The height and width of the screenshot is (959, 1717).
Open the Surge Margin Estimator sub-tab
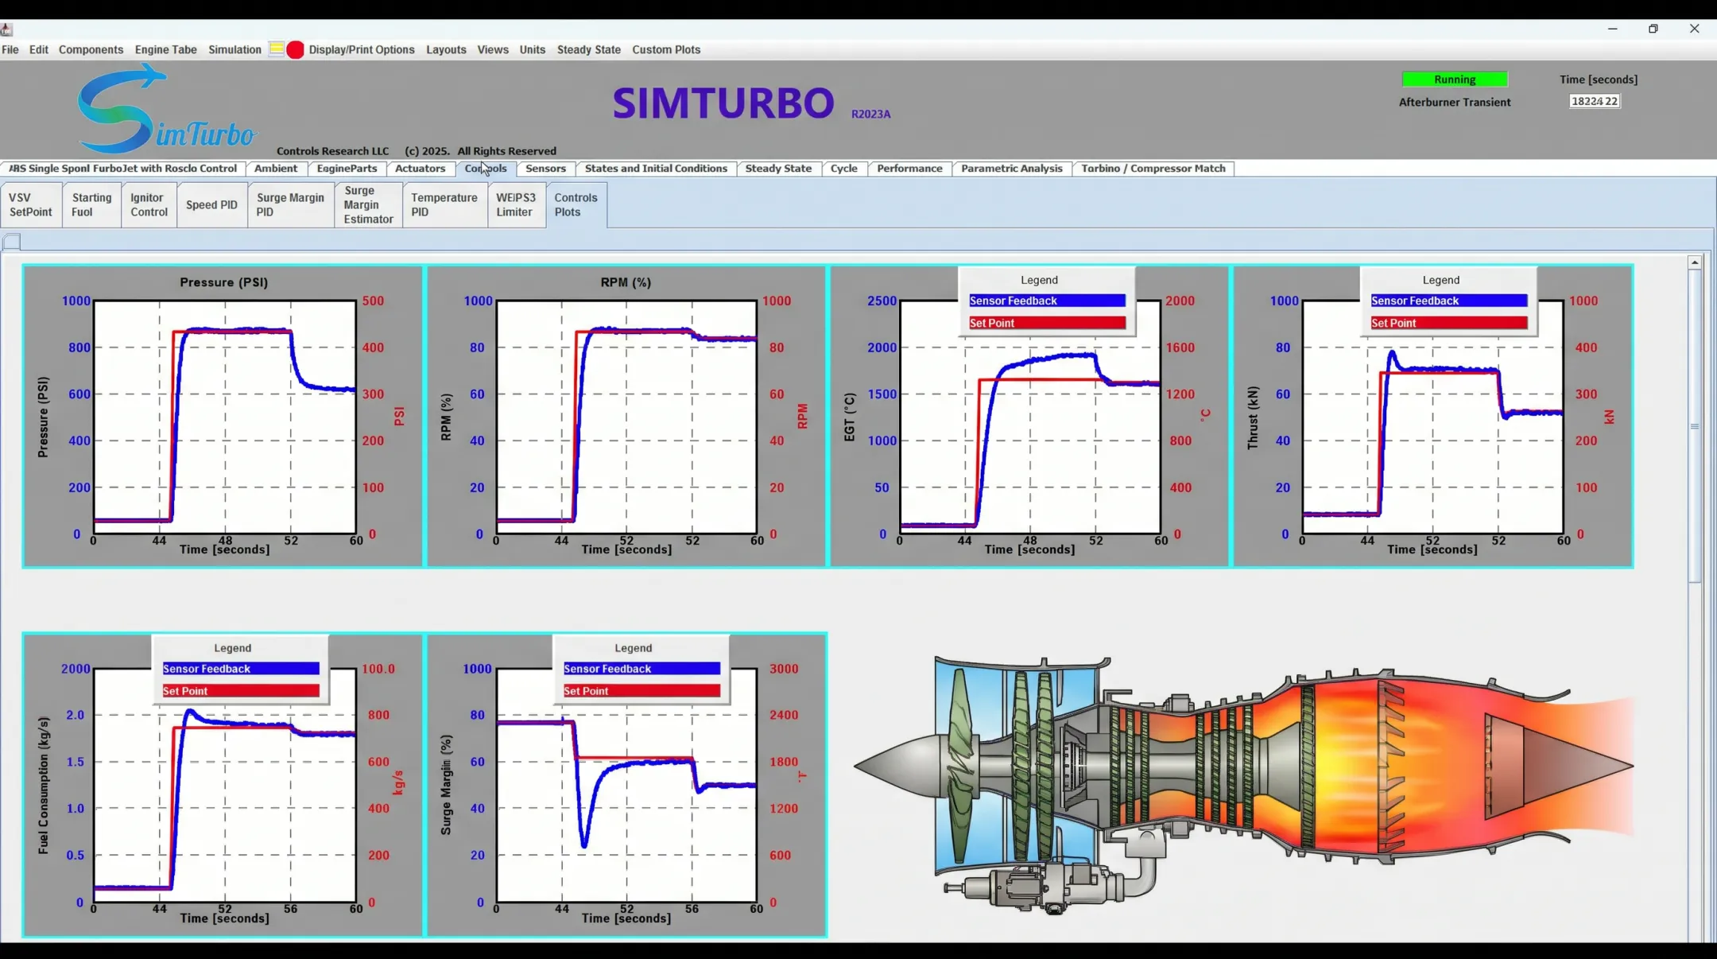[x=368, y=205]
